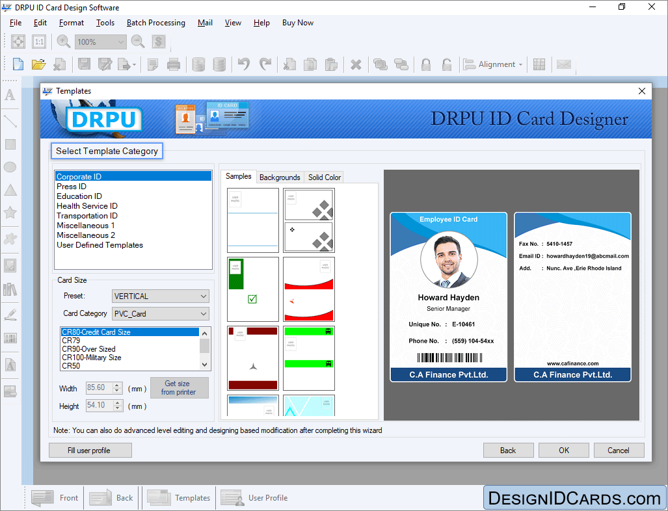Image resolution: width=668 pixels, height=511 pixels.
Task: Create a new document with the blank page icon
Action: pyautogui.click(x=18, y=64)
